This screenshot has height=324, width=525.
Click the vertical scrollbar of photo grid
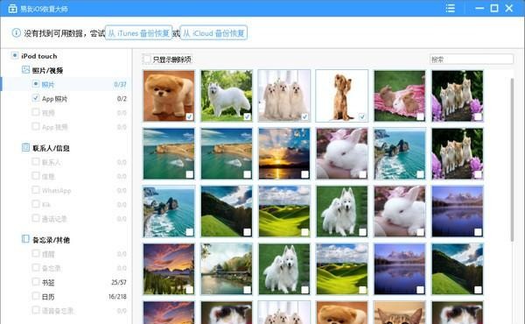[x=512, y=159]
